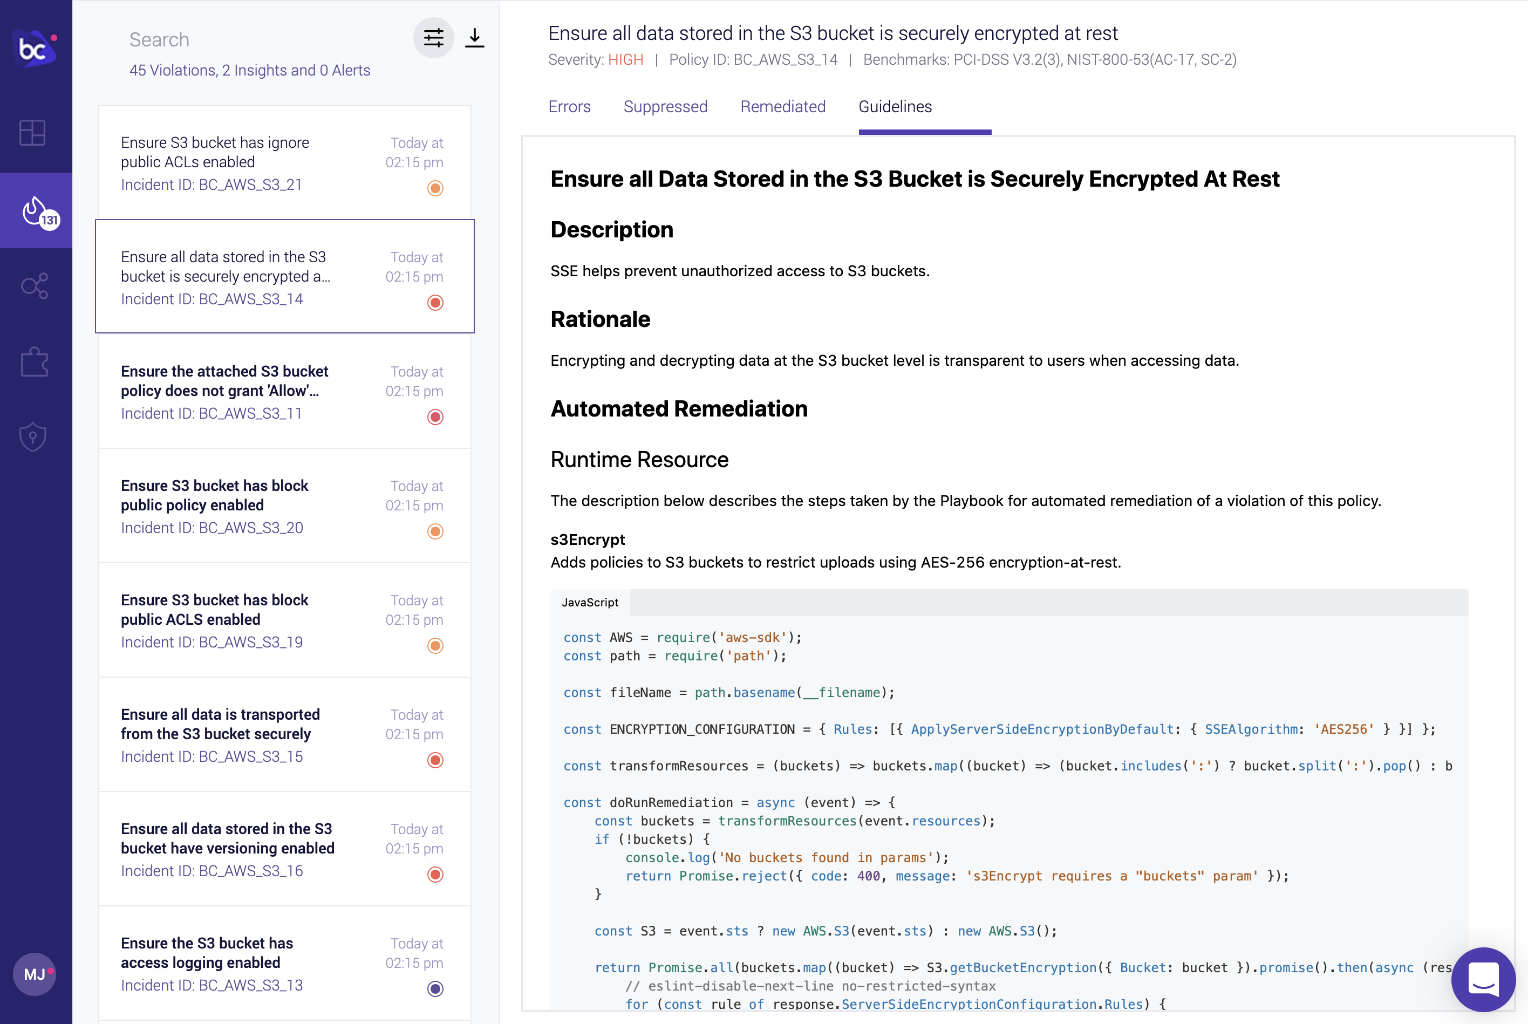This screenshot has width=1528, height=1024.
Task: Click severity dot for BC_AWS_S3_19
Action: coord(435,645)
